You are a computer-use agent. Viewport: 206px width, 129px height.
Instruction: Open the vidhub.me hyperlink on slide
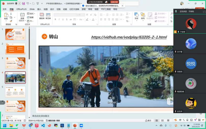(x=129, y=37)
